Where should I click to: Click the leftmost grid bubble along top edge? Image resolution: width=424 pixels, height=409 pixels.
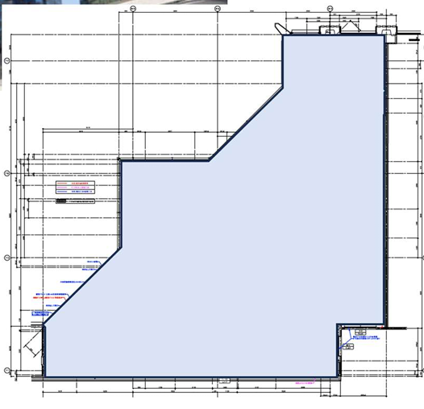(x=133, y=9)
